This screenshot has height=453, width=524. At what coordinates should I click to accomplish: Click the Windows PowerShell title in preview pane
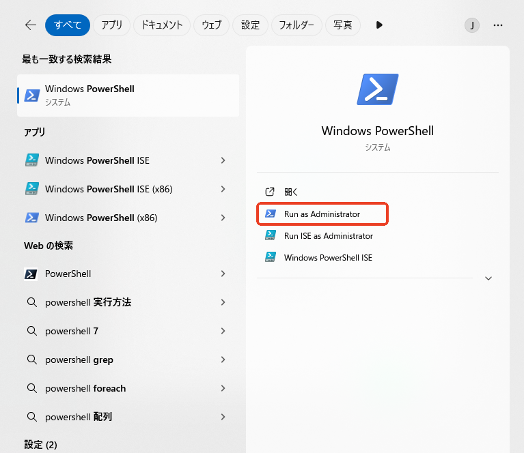point(378,131)
